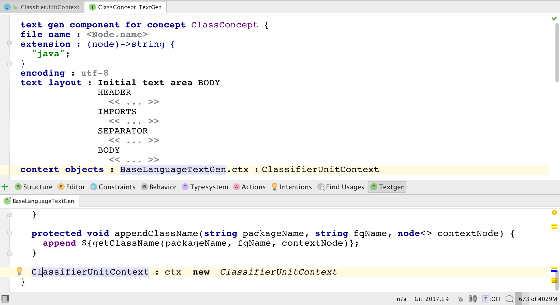The width and height of the screenshot is (560, 305).
Task: Collapse the appendClassName method fold
Action: click(10, 233)
